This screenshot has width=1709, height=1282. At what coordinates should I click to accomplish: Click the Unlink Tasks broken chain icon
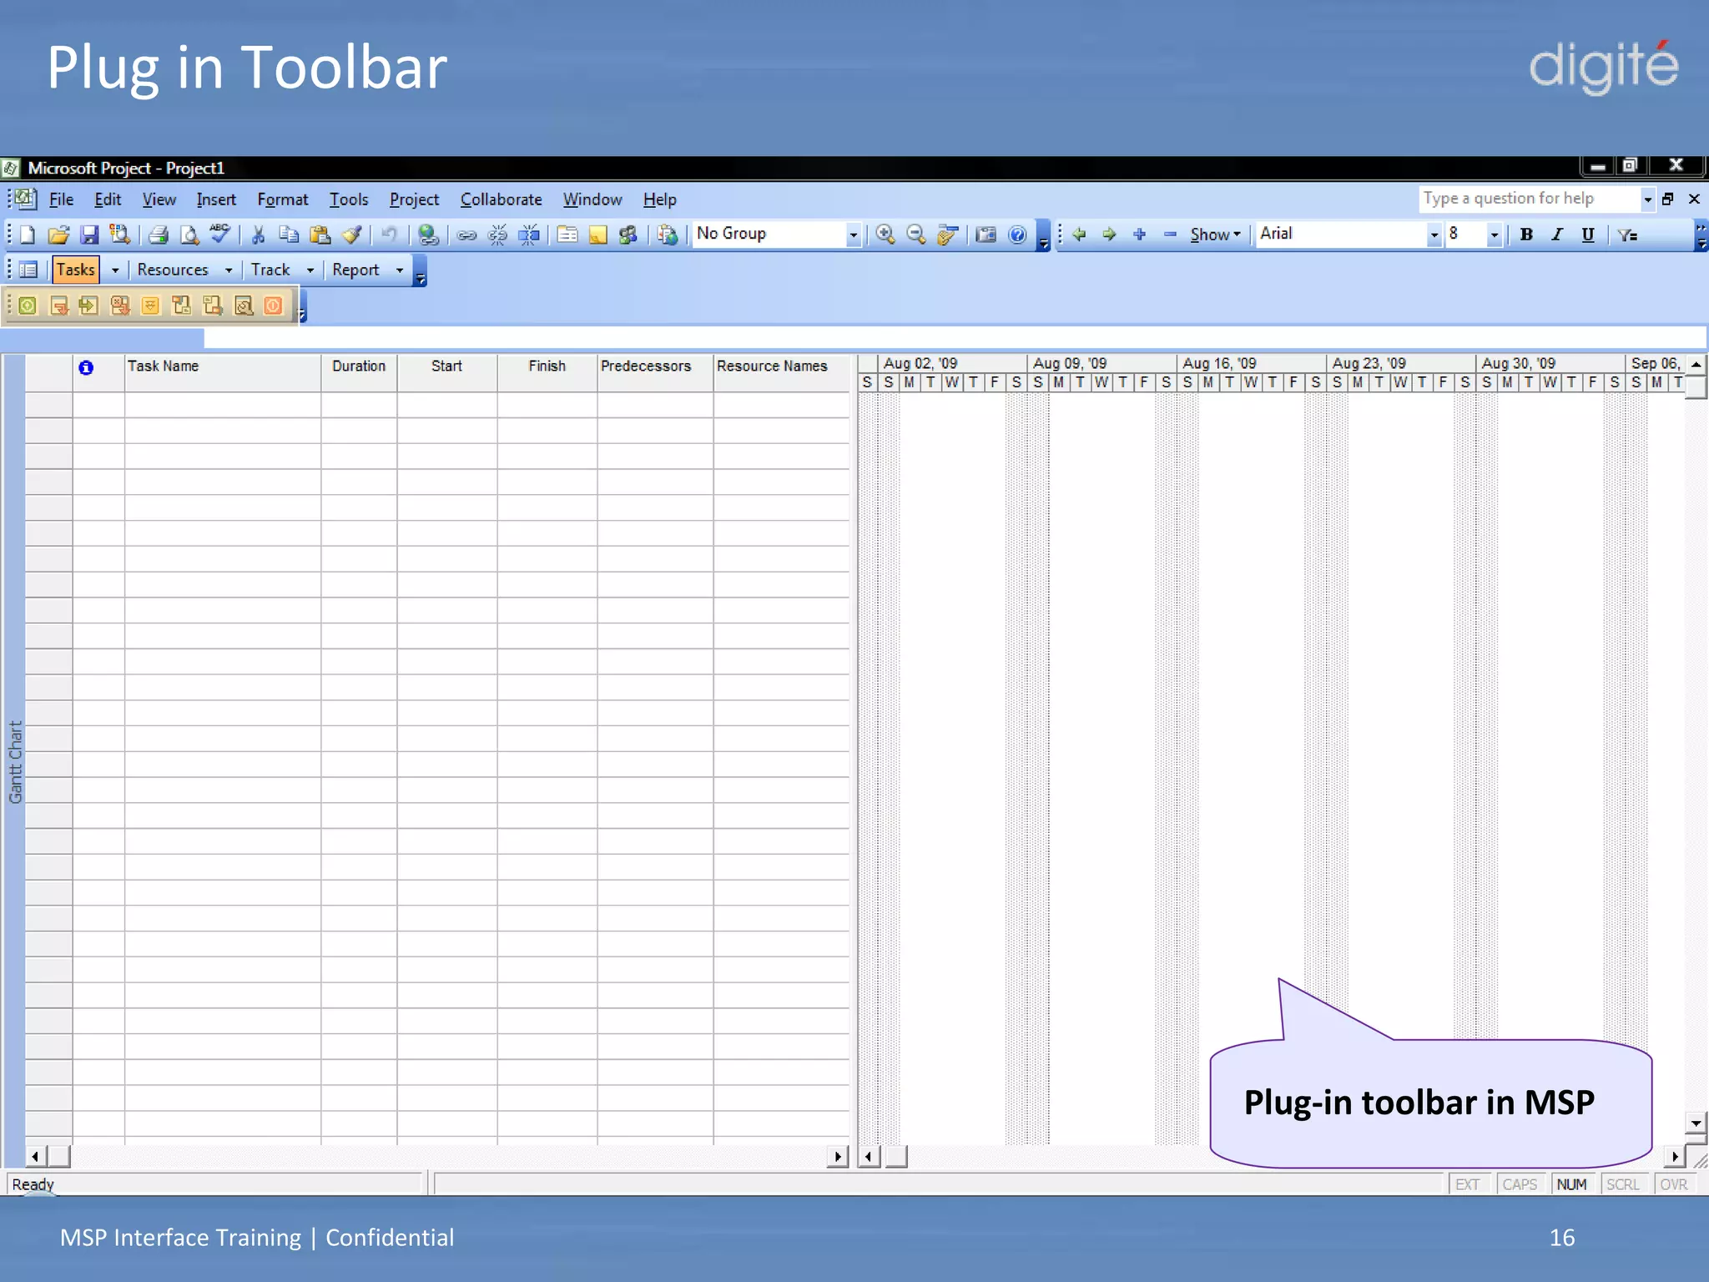tap(497, 235)
